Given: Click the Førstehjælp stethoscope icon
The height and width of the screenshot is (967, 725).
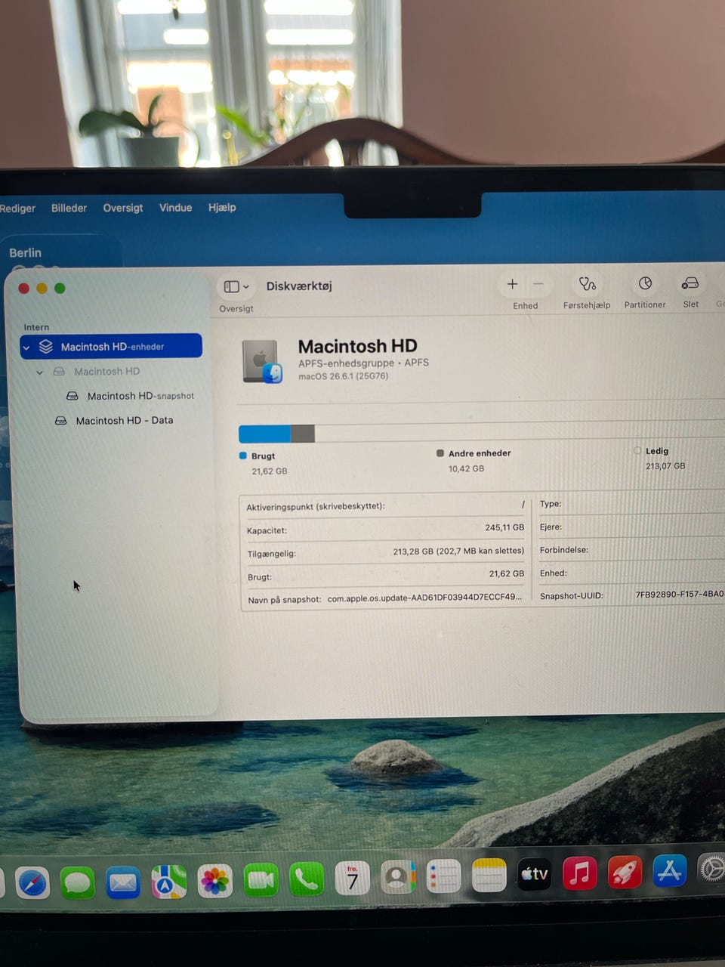Looking at the screenshot, I should [x=587, y=284].
